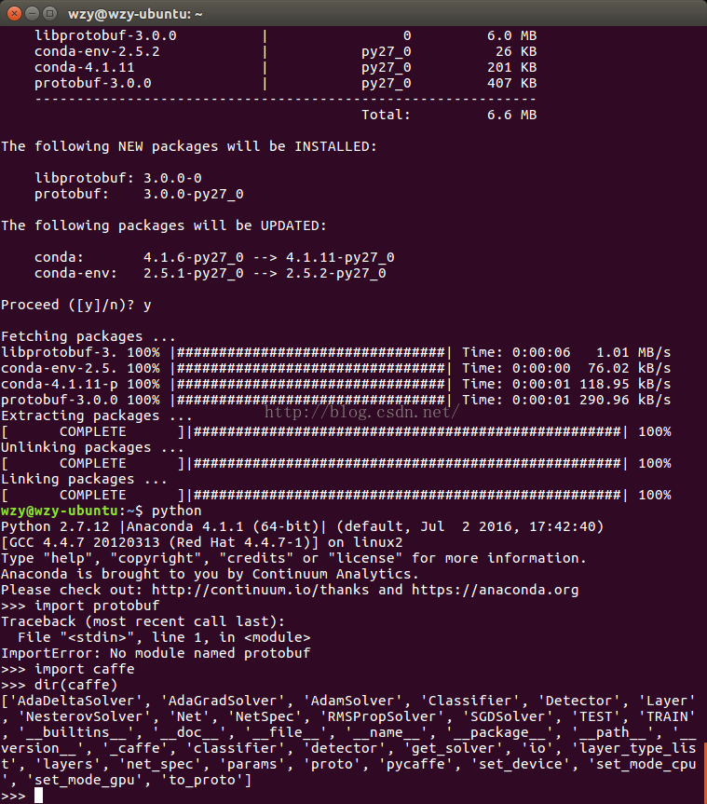This screenshot has height=804, width=707.
Task: Click the scrollbar thumb at the right edge
Action: pyautogui.click(x=705, y=773)
